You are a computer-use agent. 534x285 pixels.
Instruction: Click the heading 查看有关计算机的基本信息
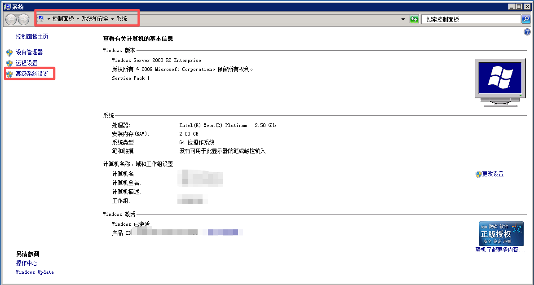click(x=138, y=39)
